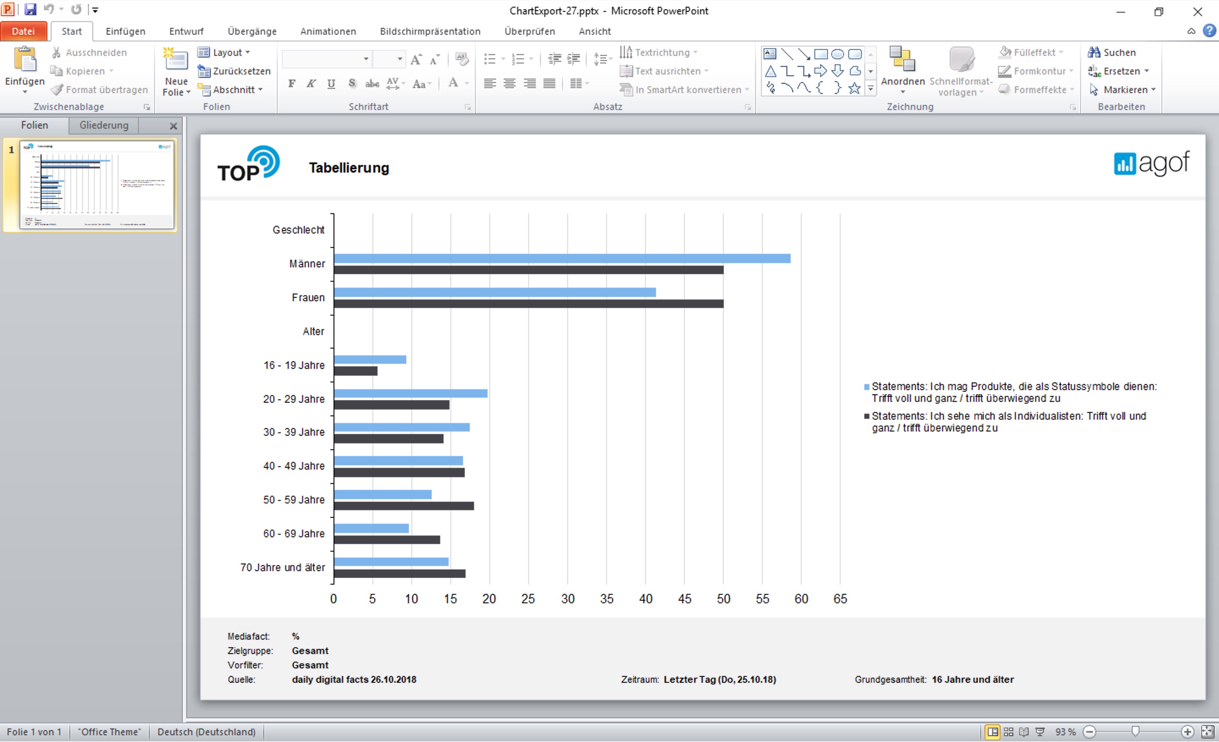Zoom in with plus button
Screen dimensions: 1219x742
pos(1187,732)
